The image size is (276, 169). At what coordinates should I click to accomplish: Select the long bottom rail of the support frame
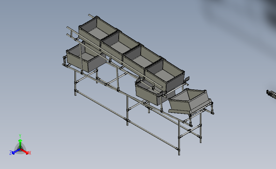click(x=127, y=120)
